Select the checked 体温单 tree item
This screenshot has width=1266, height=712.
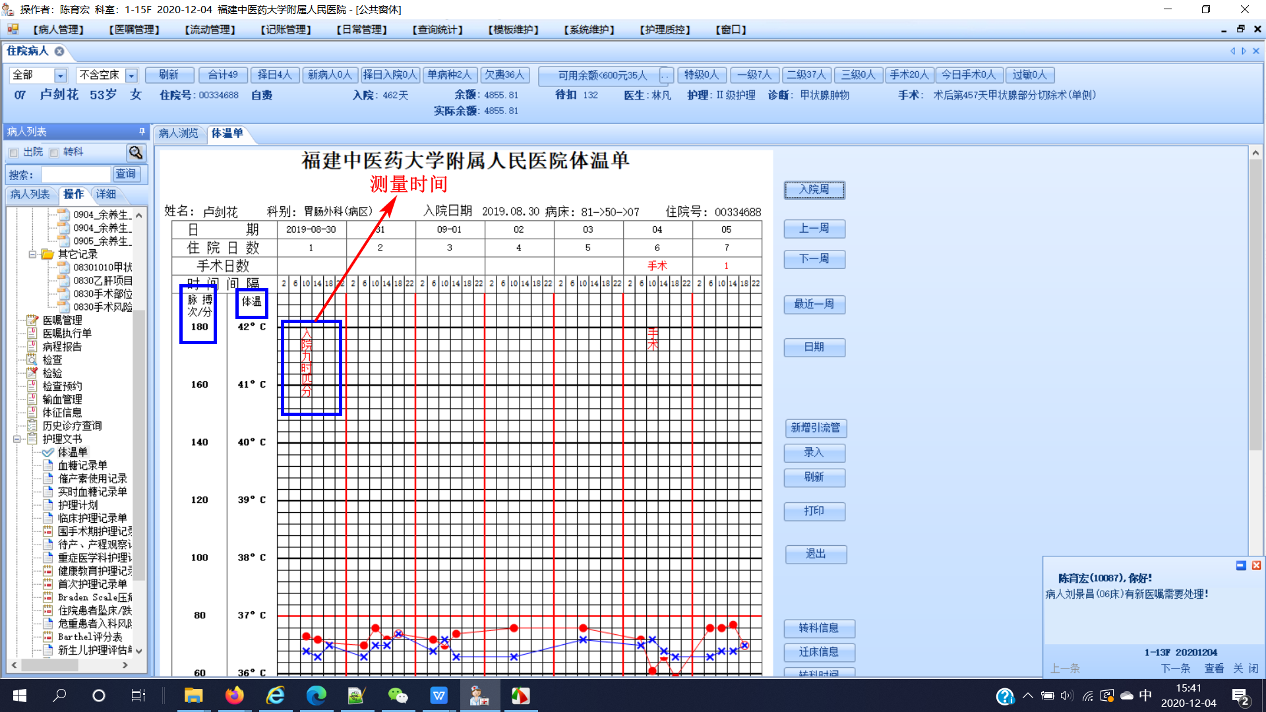pos(73,452)
